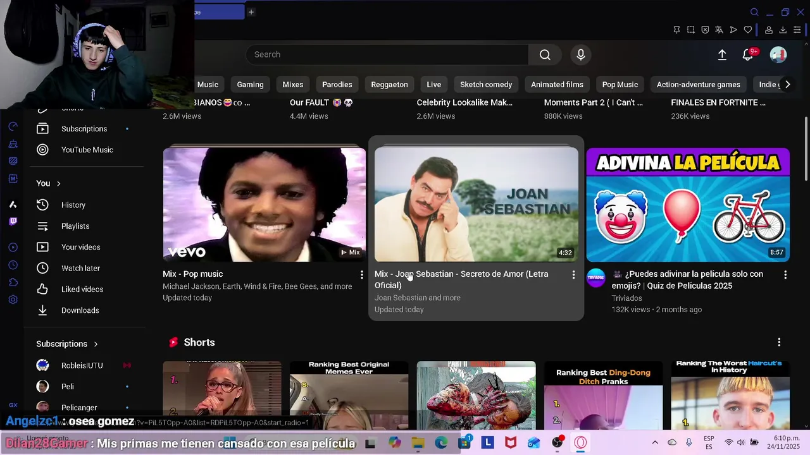This screenshot has height=455, width=810.
Task: Play Adivina la Película quiz thumbnail
Action: pyautogui.click(x=688, y=205)
